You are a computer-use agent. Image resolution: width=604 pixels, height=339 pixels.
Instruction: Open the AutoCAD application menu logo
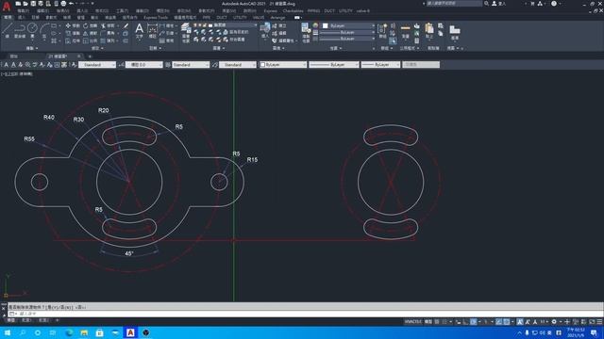(x=7, y=7)
